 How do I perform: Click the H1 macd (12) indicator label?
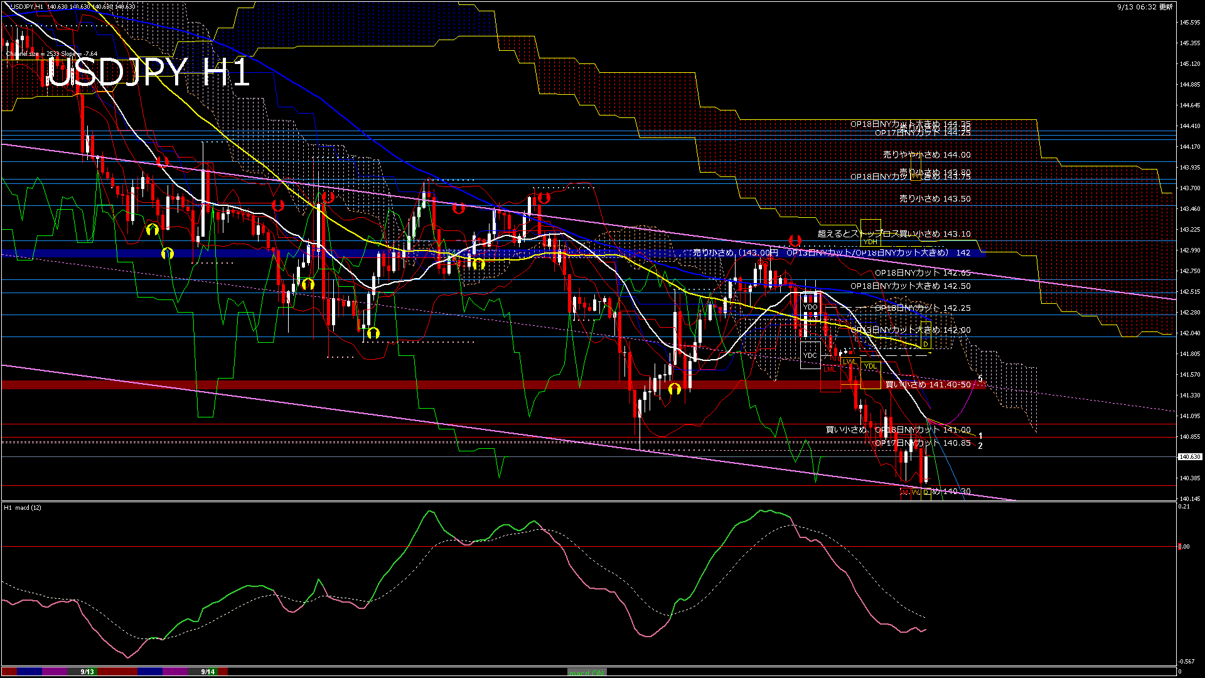pyautogui.click(x=23, y=507)
